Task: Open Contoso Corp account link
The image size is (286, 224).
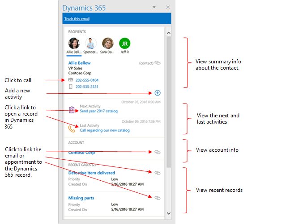Action: coord(81,153)
